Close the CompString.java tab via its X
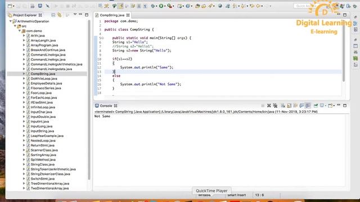360x202 pixels. [128, 15]
